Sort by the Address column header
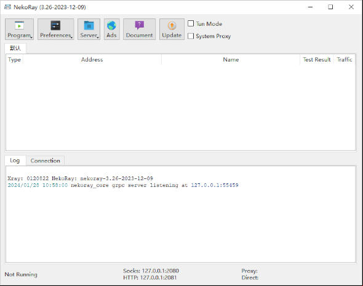The image size is (363, 286). (x=92, y=60)
